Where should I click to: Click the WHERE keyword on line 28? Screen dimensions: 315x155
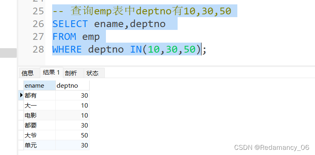67,49
